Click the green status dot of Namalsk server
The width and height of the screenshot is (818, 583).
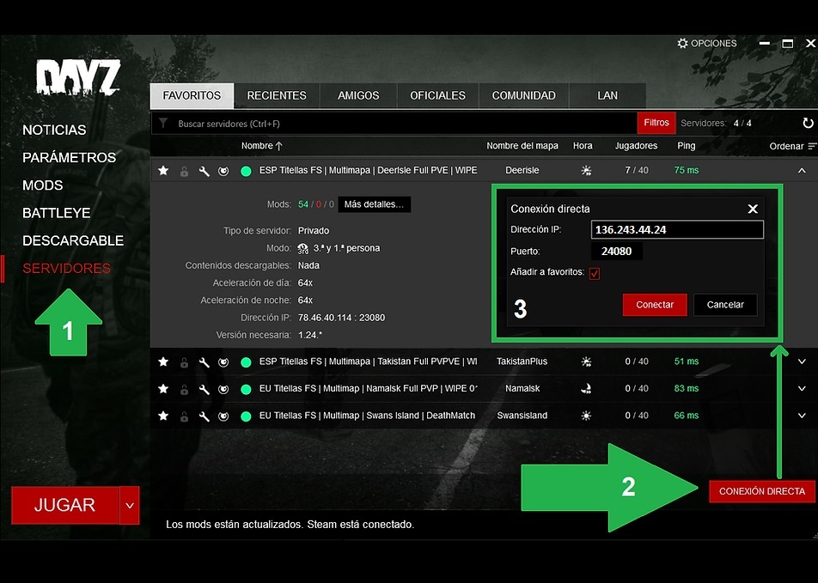(246, 389)
